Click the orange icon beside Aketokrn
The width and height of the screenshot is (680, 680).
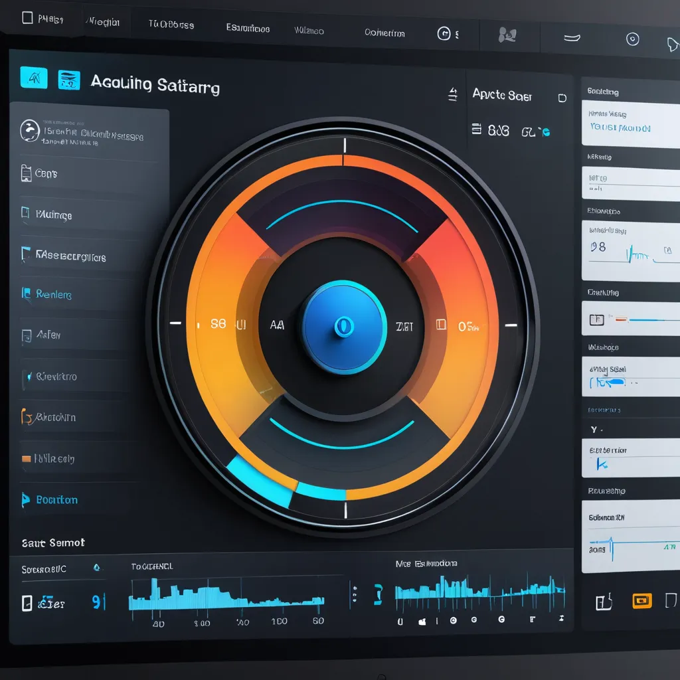coord(27,416)
